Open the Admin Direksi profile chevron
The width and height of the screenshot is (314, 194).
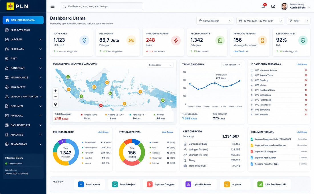coord(309,7)
